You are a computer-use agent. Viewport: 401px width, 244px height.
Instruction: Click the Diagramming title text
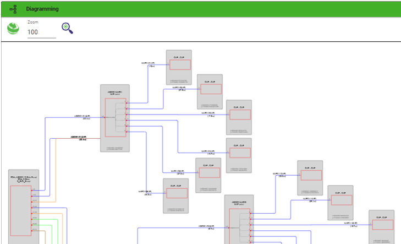pos(42,9)
